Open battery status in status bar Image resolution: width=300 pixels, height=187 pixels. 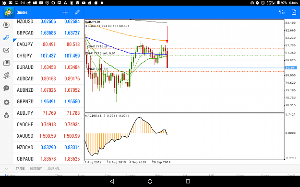click(278, 3)
